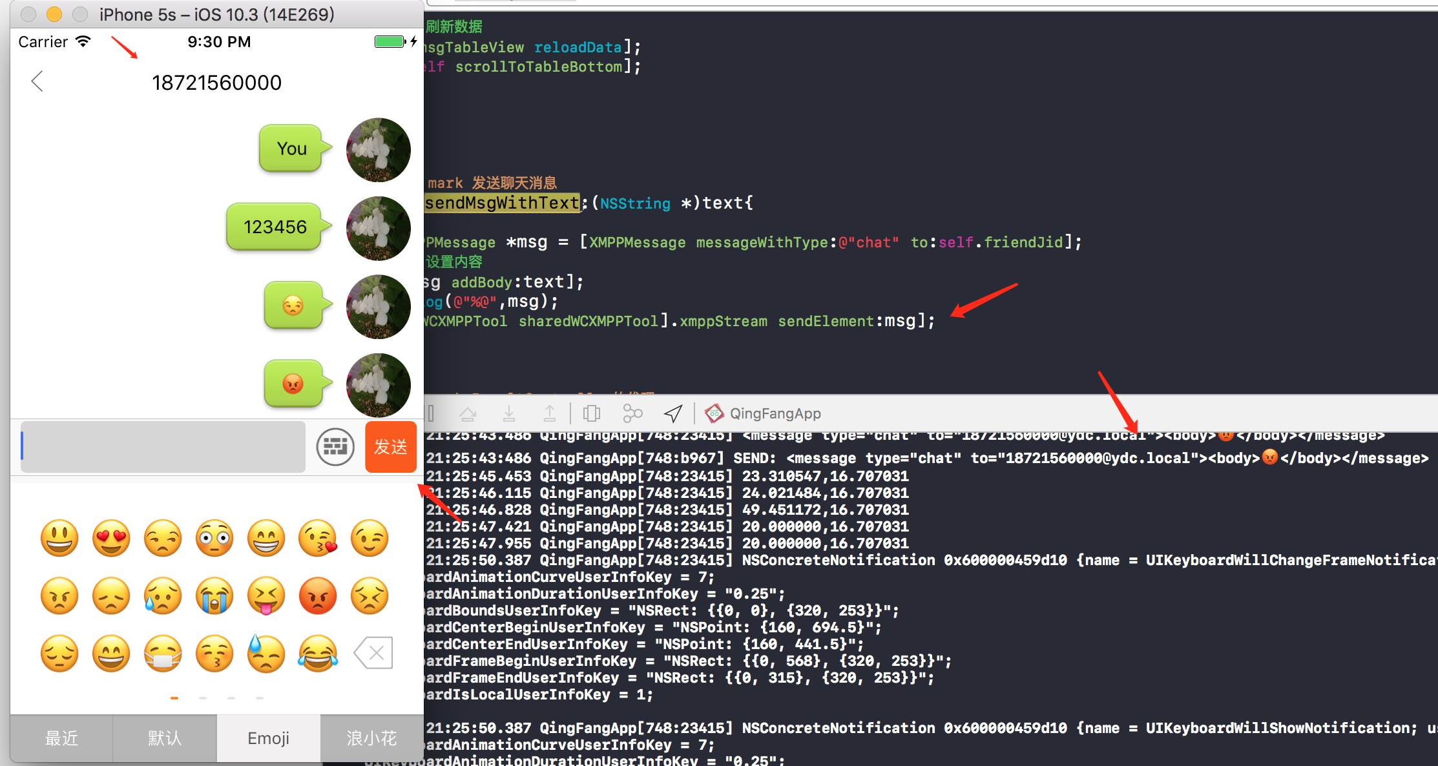Click the Simulate Location arrow icon
This screenshot has height=766, width=1438.
[672, 413]
